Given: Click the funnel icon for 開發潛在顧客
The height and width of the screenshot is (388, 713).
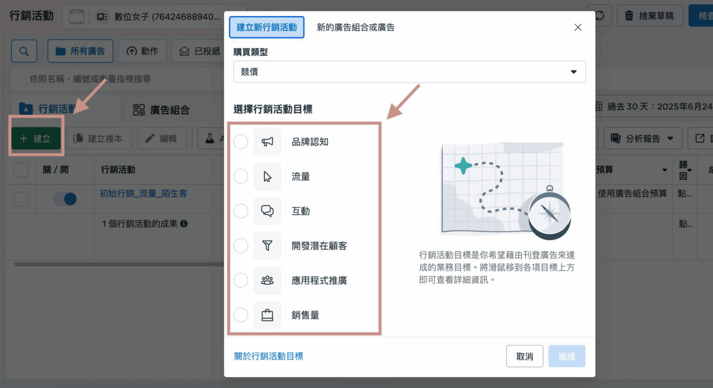Looking at the screenshot, I should click(x=267, y=245).
